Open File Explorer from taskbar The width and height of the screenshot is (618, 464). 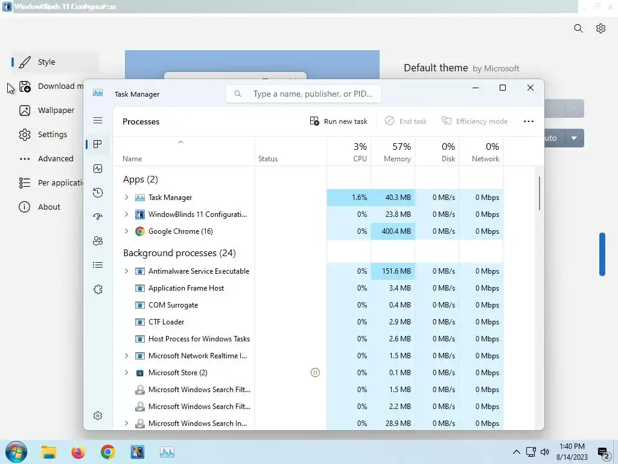click(x=49, y=452)
